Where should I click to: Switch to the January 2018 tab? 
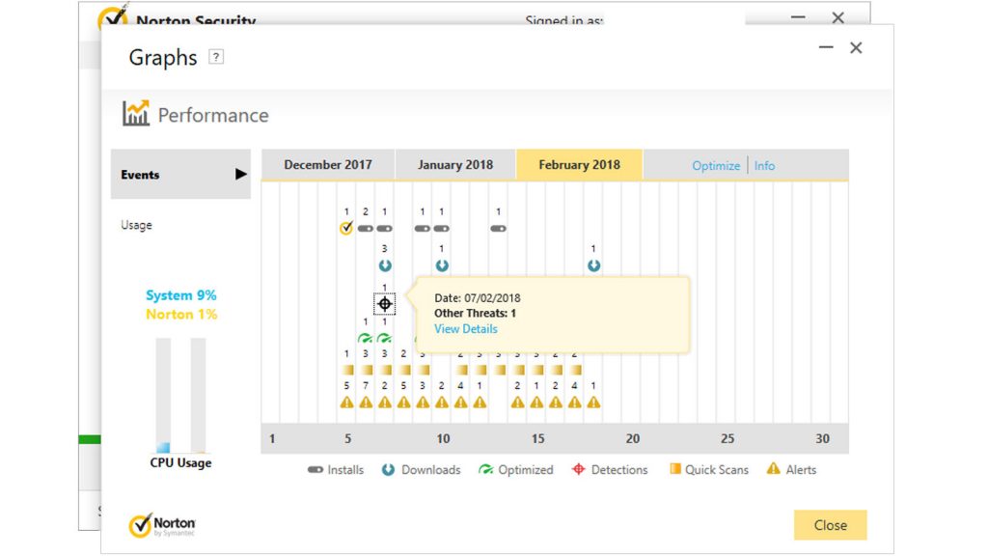pyautogui.click(x=454, y=165)
